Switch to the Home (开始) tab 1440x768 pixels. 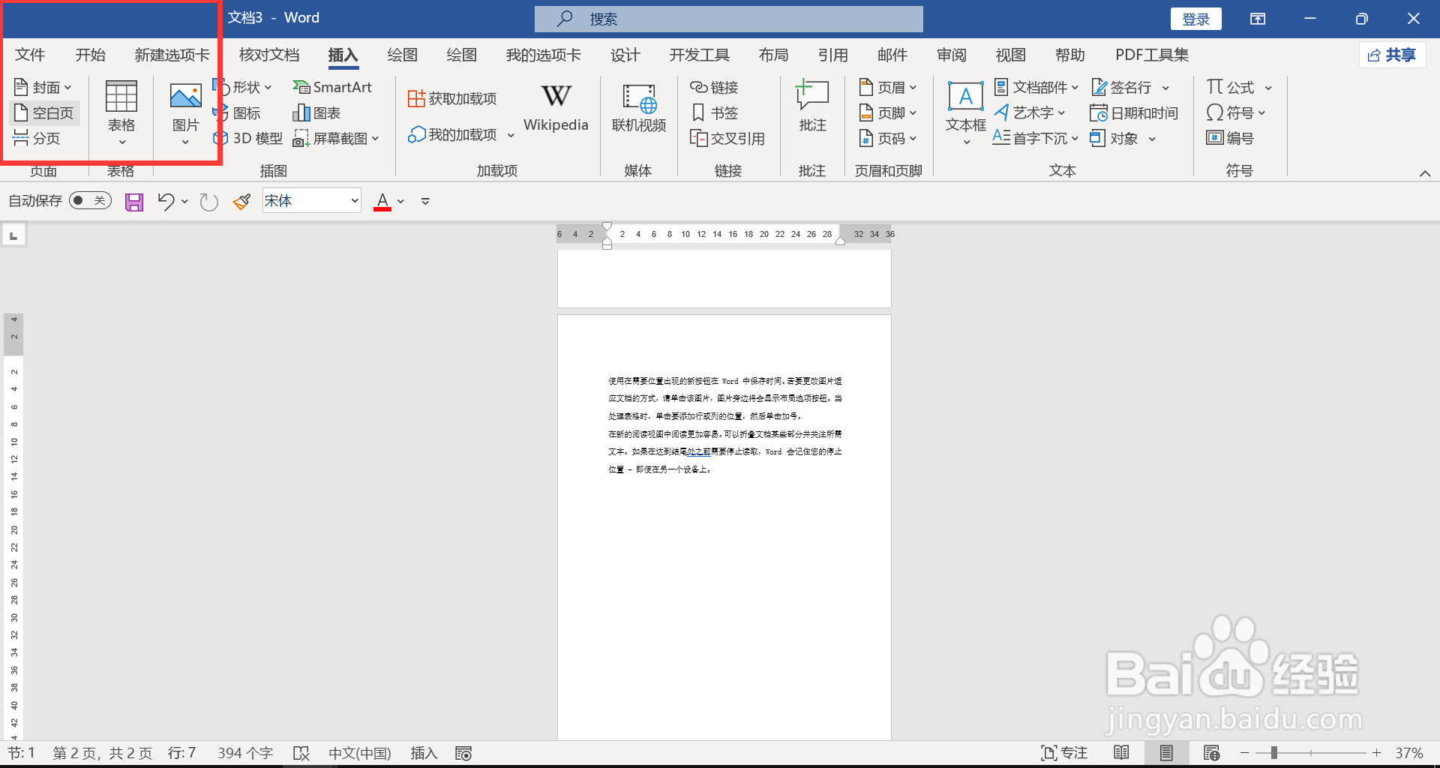pyautogui.click(x=91, y=55)
